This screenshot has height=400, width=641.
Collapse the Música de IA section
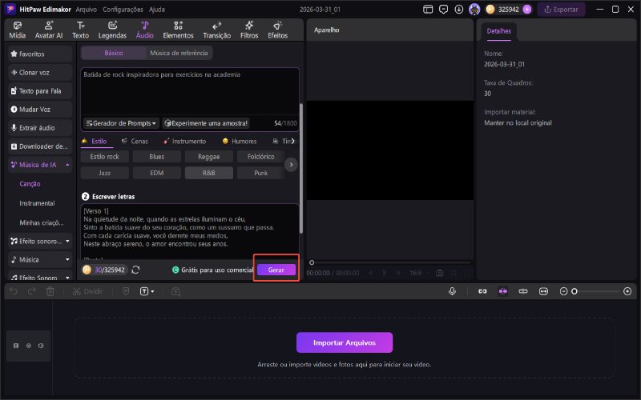coord(68,165)
